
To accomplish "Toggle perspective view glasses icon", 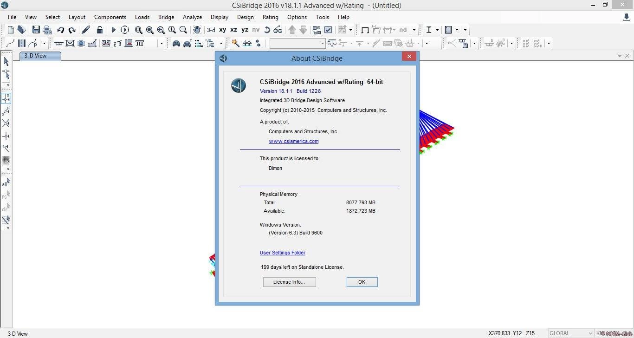I will (x=278, y=30).
